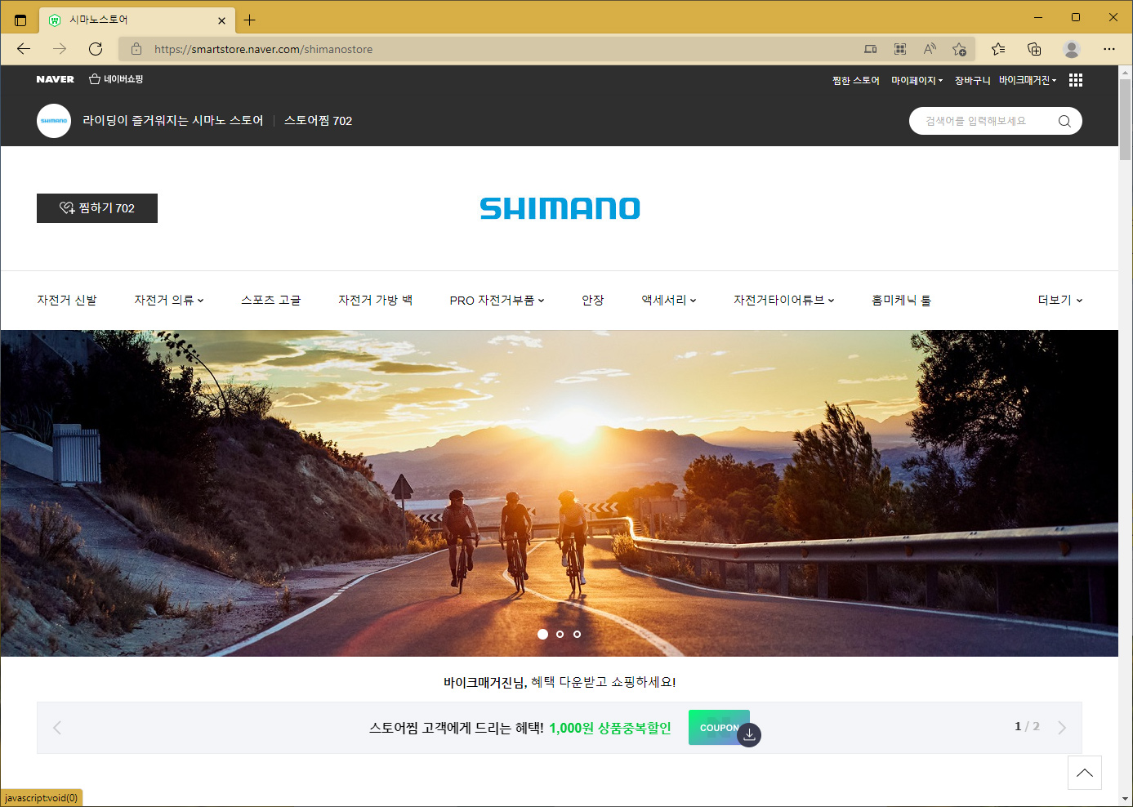
Task: Click the Shimano store round logo
Action: [54, 121]
